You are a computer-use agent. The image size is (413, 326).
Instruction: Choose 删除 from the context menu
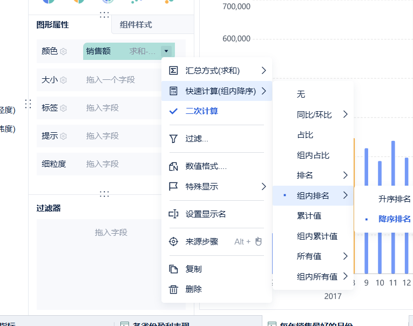(216, 289)
